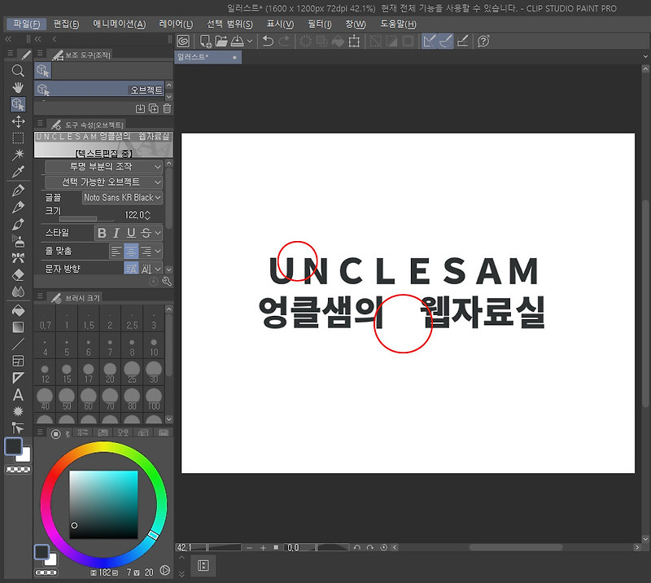Select the Eyedropper tool
Viewport: 651px width, 583px height.
[18, 172]
